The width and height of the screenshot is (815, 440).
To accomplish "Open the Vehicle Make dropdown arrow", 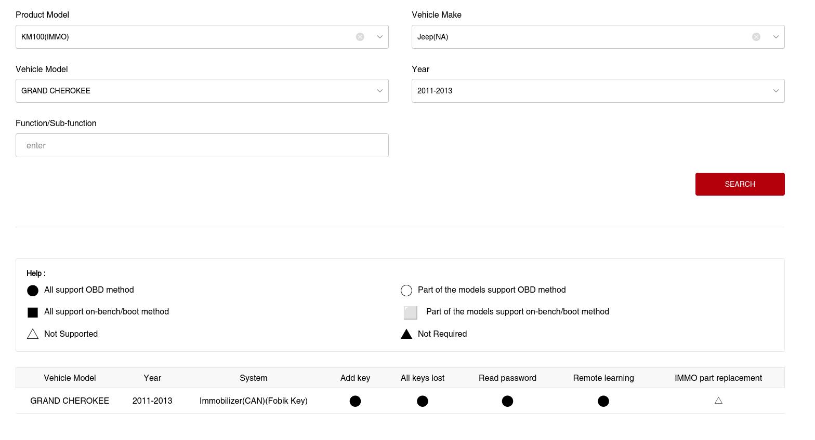I will (x=775, y=37).
